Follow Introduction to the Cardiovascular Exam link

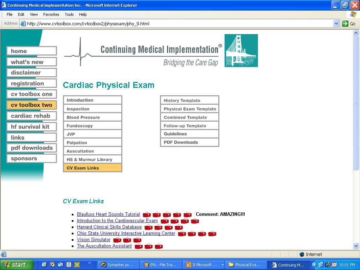pyautogui.click(x=117, y=221)
